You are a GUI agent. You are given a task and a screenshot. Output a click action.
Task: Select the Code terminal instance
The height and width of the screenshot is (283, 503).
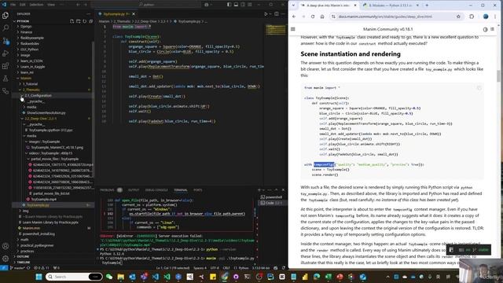tap(271, 203)
